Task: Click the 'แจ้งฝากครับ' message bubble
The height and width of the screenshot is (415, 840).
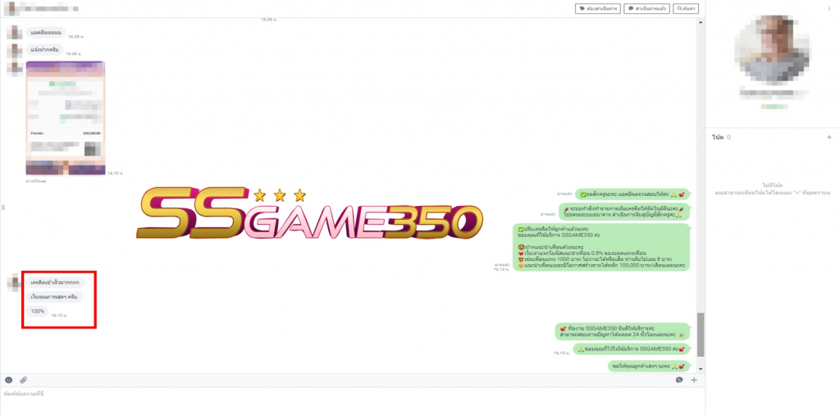Action: pos(44,50)
